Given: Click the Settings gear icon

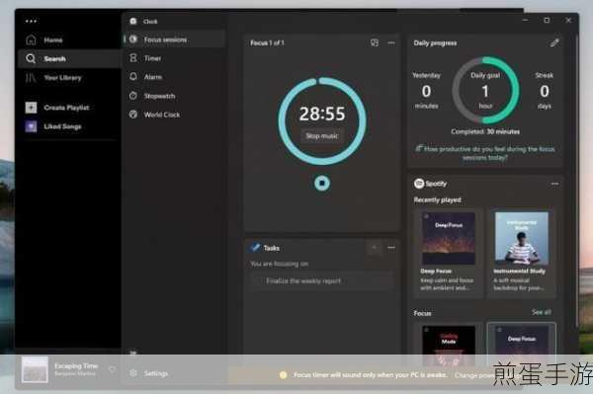Looking at the screenshot, I should pyautogui.click(x=133, y=373).
